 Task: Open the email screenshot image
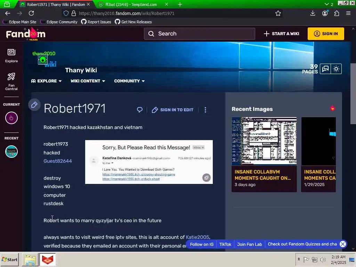point(149,162)
